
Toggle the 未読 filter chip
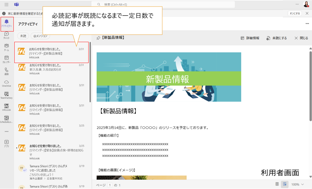(x=23, y=36)
